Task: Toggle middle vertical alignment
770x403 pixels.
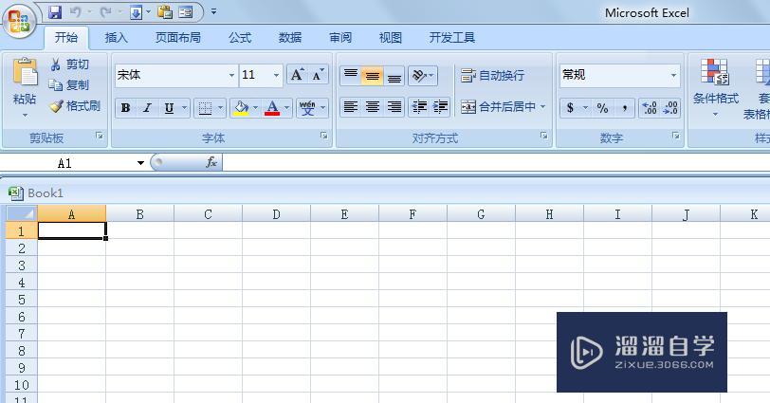Action: point(373,76)
